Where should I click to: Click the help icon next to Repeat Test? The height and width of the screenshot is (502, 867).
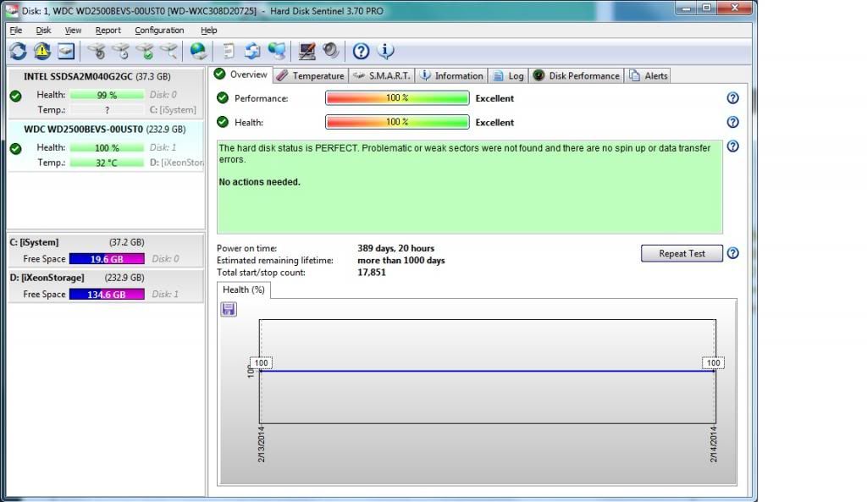coord(733,253)
